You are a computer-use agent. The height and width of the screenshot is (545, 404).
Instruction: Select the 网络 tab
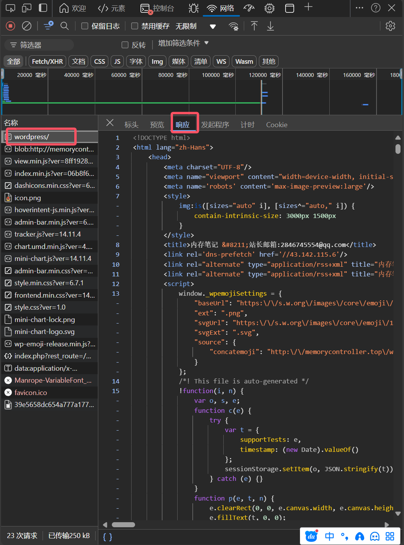[x=221, y=8]
